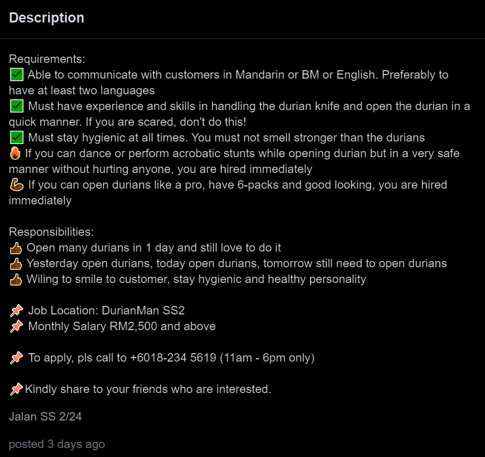Viewport: 485px width, 457px height.
Task: Click the RM2,500 and above salary text
Action: tap(163, 326)
